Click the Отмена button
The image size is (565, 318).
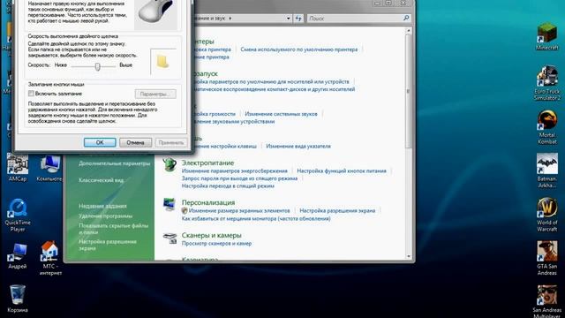135,142
